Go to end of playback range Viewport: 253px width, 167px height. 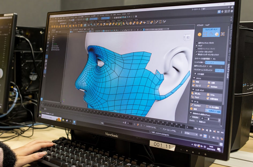[222, 132]
